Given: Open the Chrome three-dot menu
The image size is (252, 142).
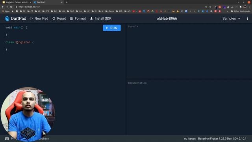Looking at the screenshot, I should 249,7.
